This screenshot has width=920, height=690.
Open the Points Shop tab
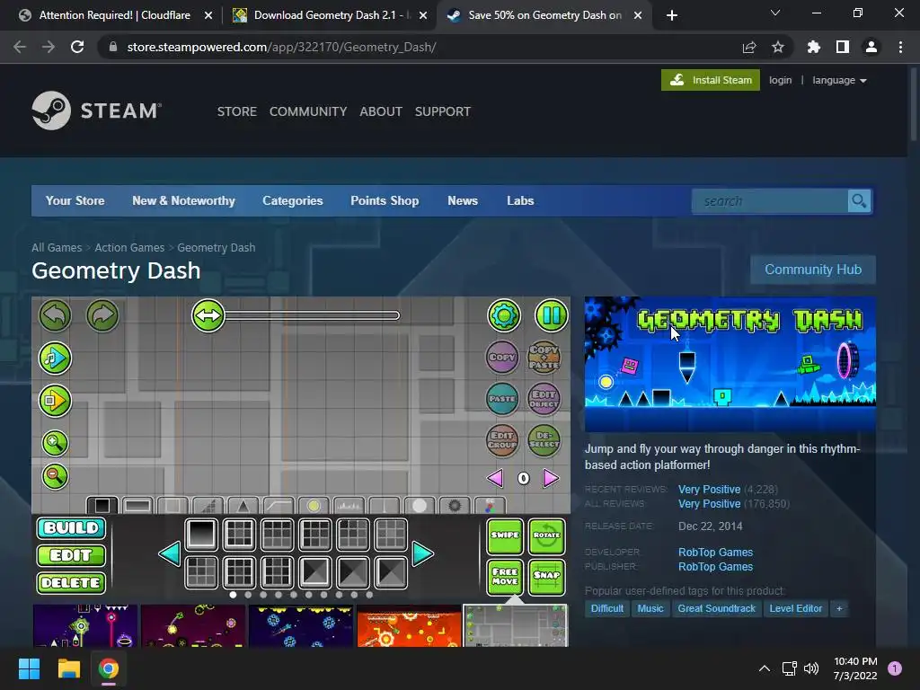click(385, 200)
